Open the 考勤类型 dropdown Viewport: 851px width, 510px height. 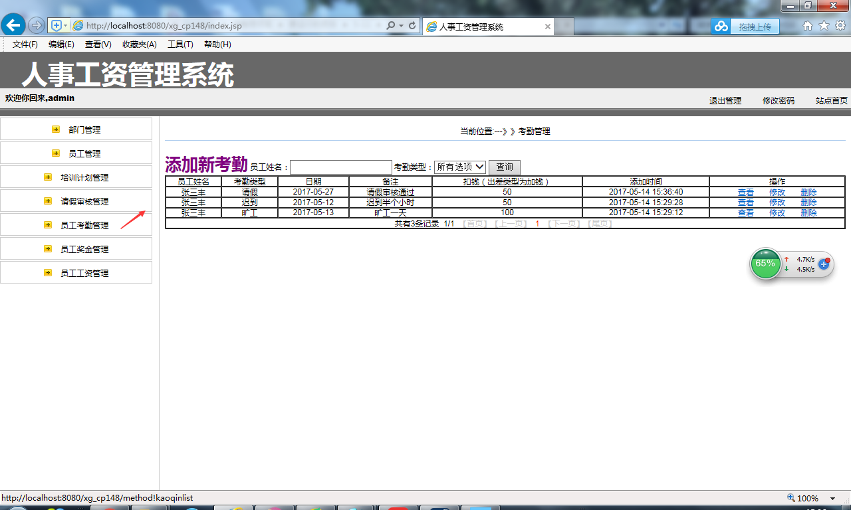tap(460, 167)
